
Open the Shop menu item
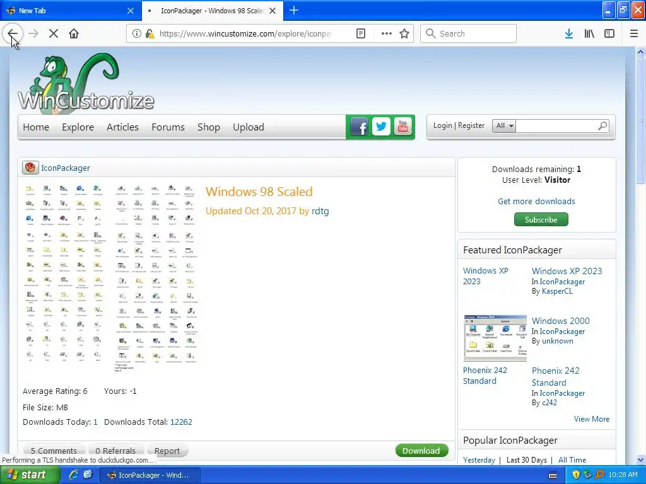click(x=208, y=127)
